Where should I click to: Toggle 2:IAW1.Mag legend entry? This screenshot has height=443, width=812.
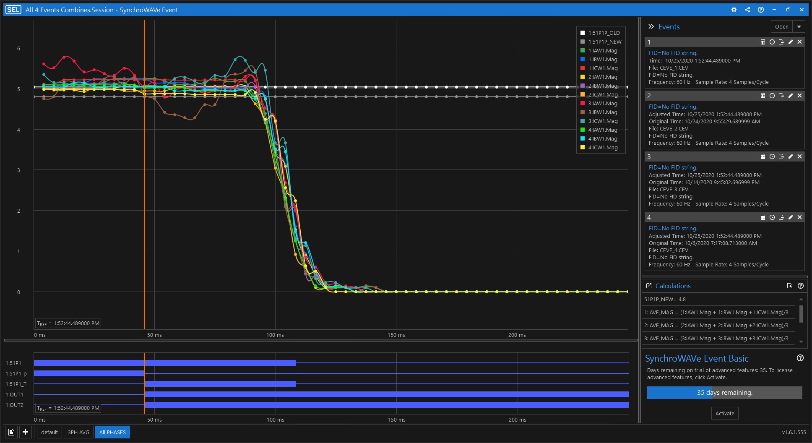599,77
